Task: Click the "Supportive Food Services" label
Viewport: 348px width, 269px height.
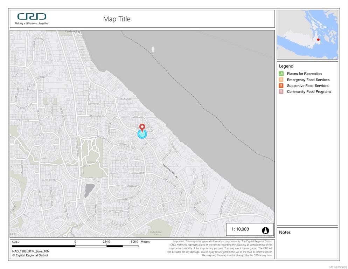Action: [308, 86]
